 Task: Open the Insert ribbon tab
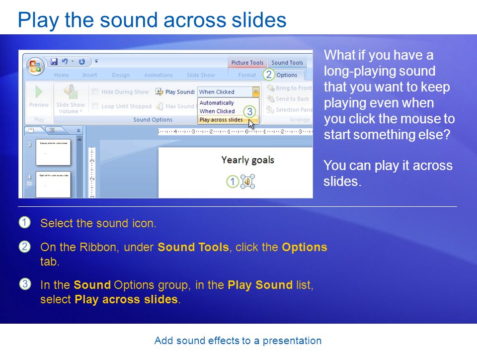[x=90, y=75]
